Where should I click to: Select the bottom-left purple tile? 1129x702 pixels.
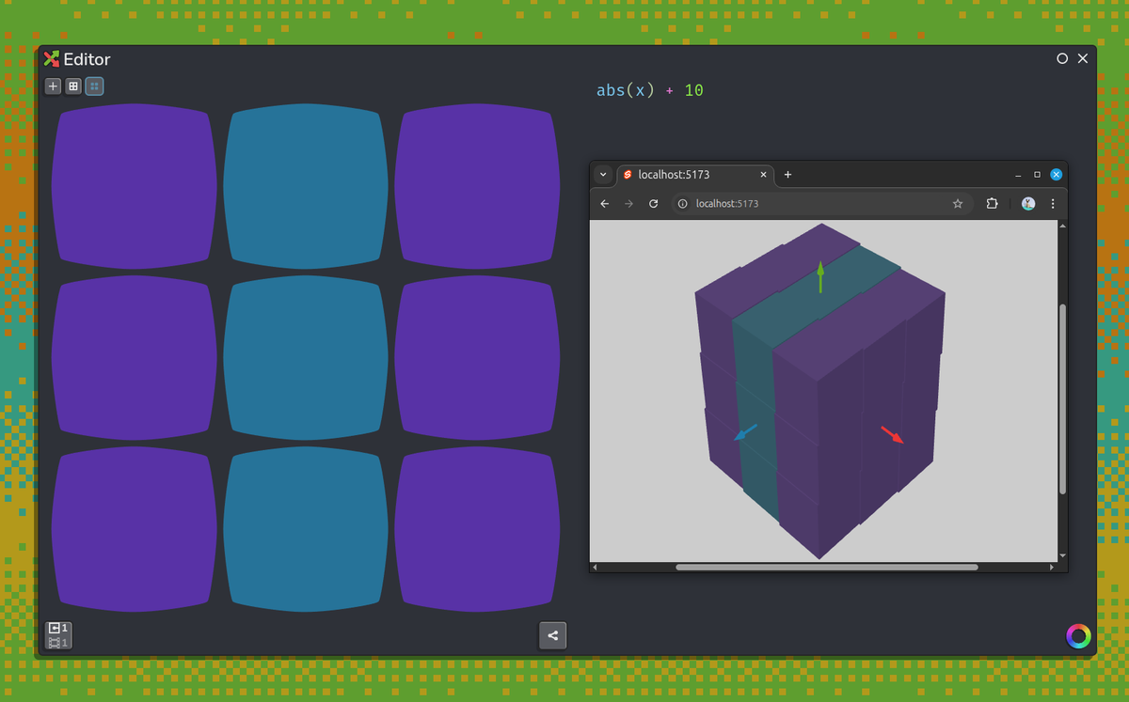click(134, 529)
